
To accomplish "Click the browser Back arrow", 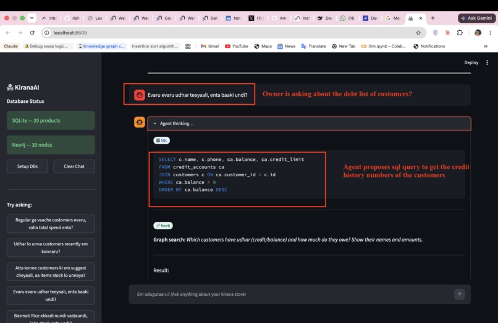I will (8, 33).
